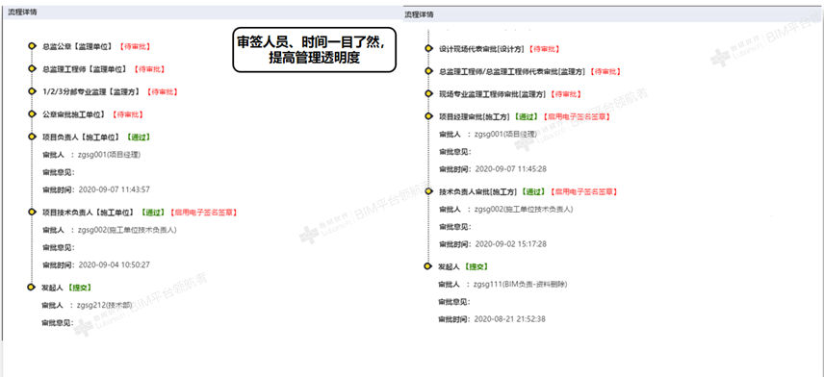Click approver zgsg002 under 技术负责人审批[施工方]
Screen dimensions: 824x377
click(524, 209)
